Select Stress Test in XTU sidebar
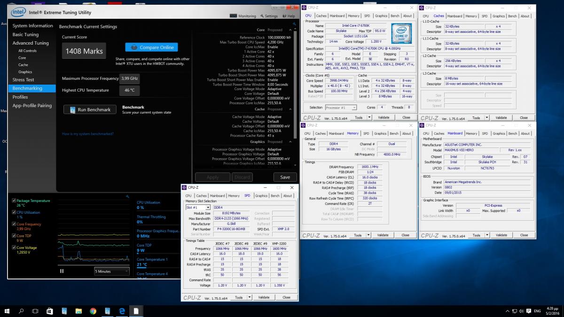This screenshot has width=564, height=317. 23,80
